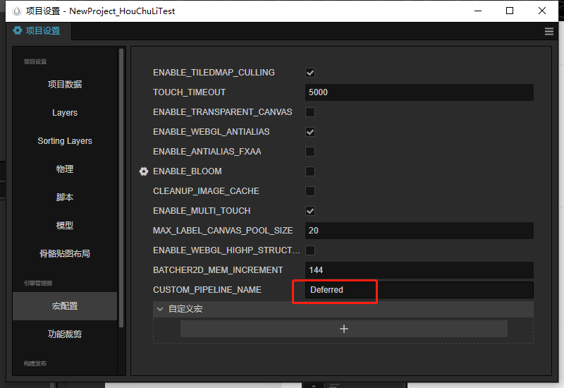Click the gear icon beside ENABLE_BLOOM

(144, 171)
